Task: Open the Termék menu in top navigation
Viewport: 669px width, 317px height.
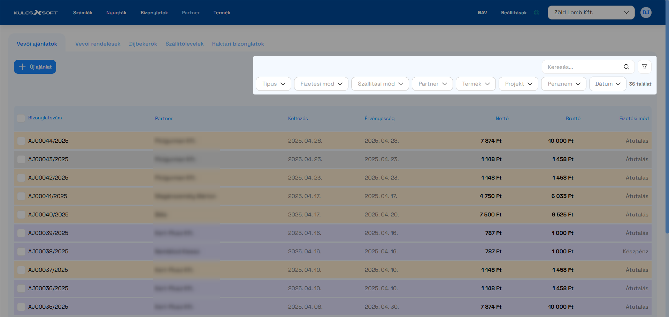Action: (x=222, y=13)
